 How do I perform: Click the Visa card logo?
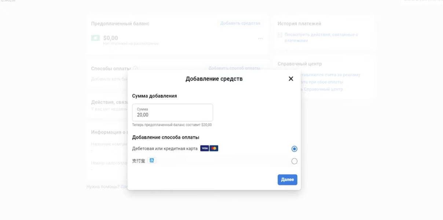pos(205,148)
